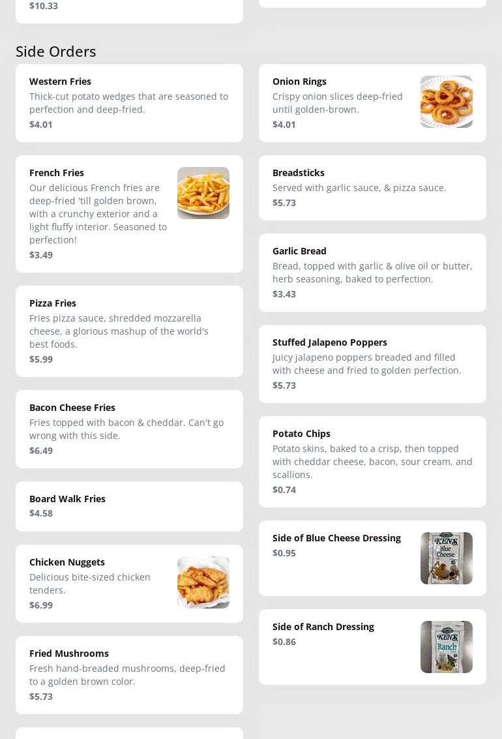The width and height of the screenshot is (502, 739).
Task: Choose the Breadsticks item
Action: tap(372, 188)
